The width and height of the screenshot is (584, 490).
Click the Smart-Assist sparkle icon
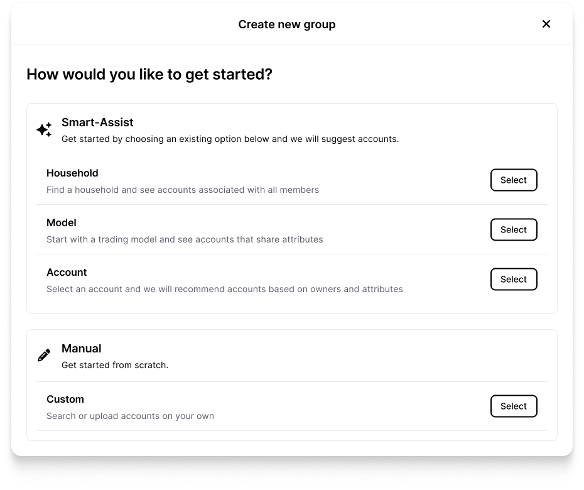coord(44,130)
